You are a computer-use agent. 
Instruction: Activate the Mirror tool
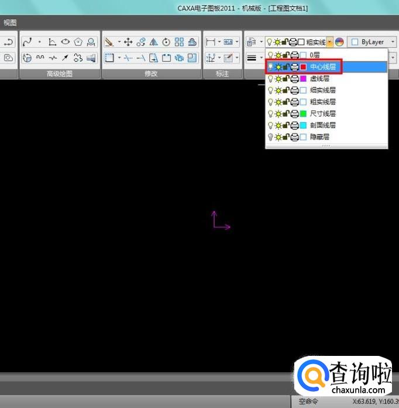click(153, 42)
